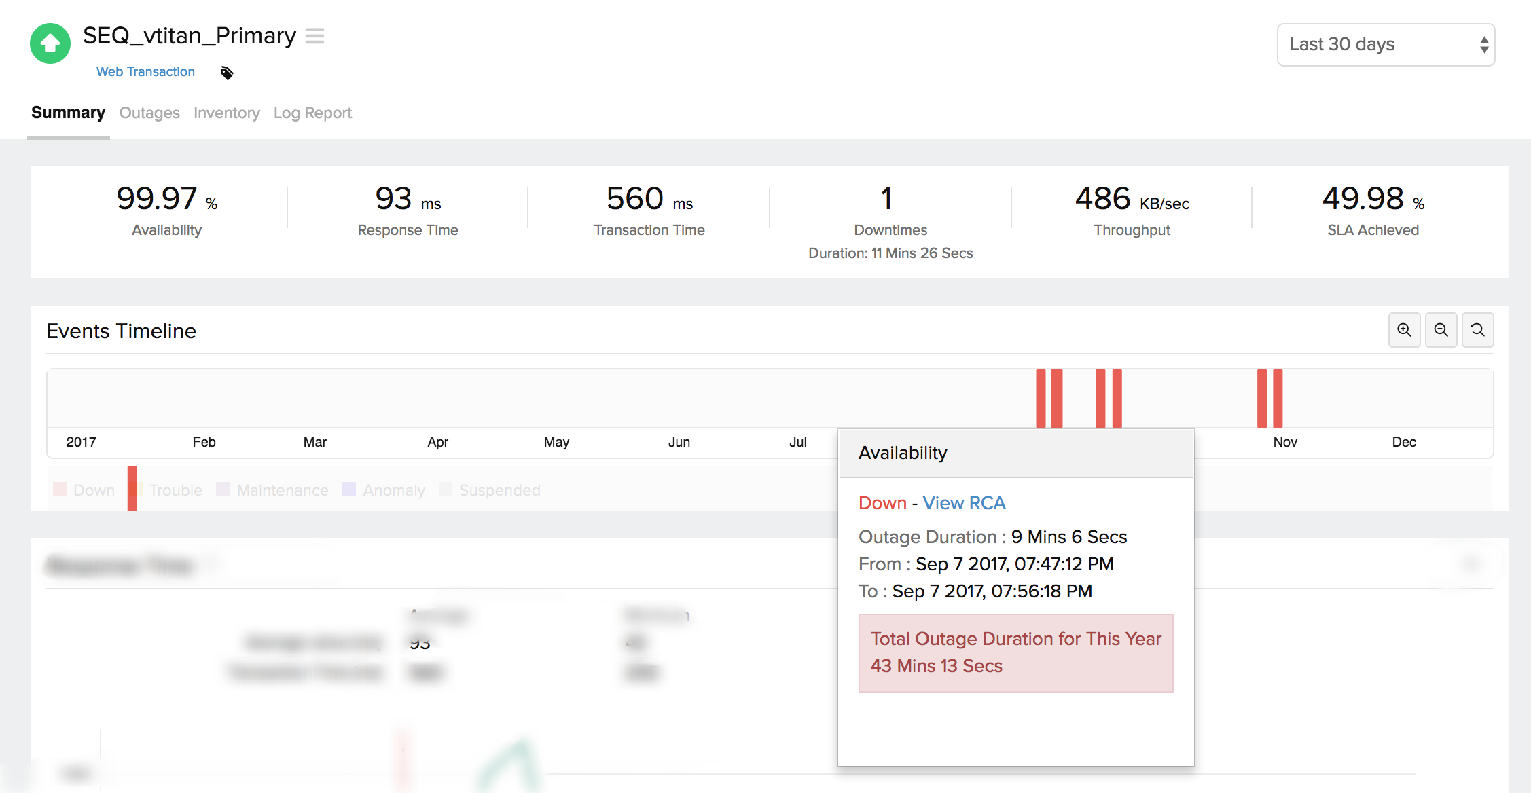Click the outage bar just before Nov

(x=1277, y=399)
